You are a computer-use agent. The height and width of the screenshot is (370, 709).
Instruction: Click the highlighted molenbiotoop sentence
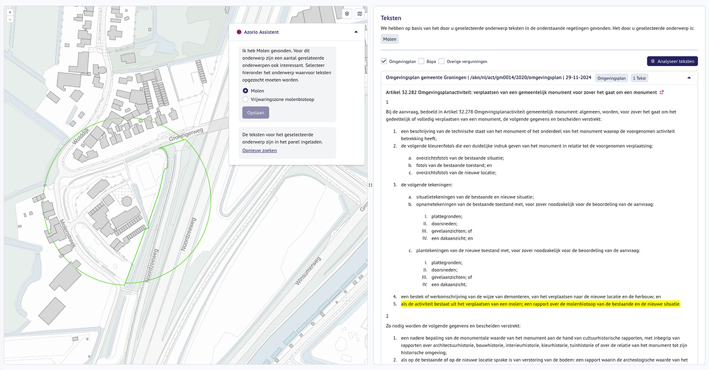pos(540,304)
